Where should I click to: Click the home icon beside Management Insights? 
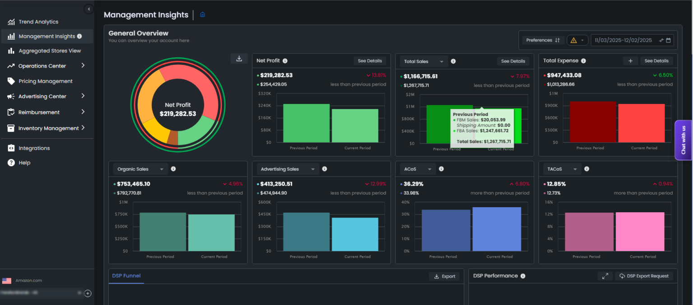(x=203, y=15)
